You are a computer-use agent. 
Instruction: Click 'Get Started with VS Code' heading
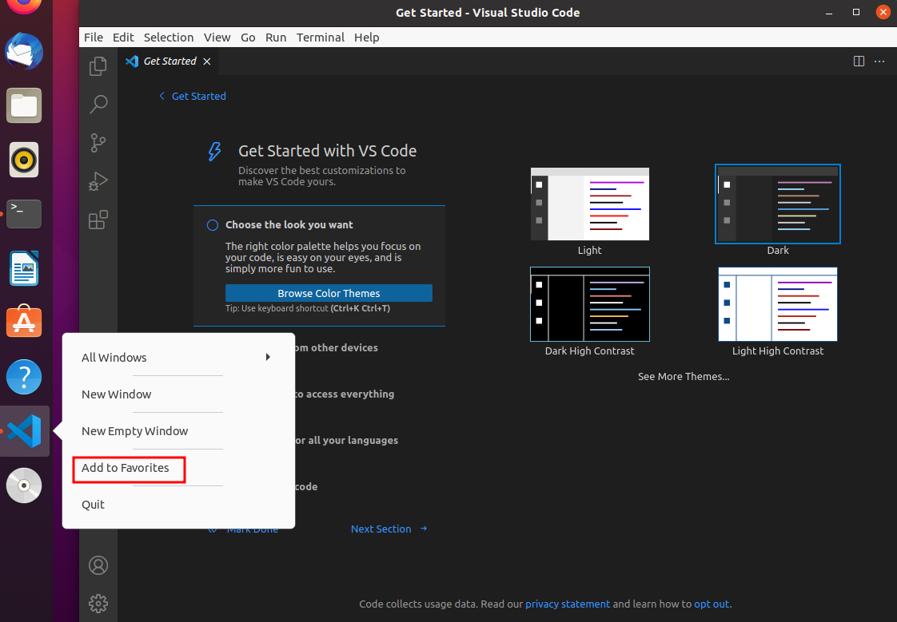coord(327,151)
